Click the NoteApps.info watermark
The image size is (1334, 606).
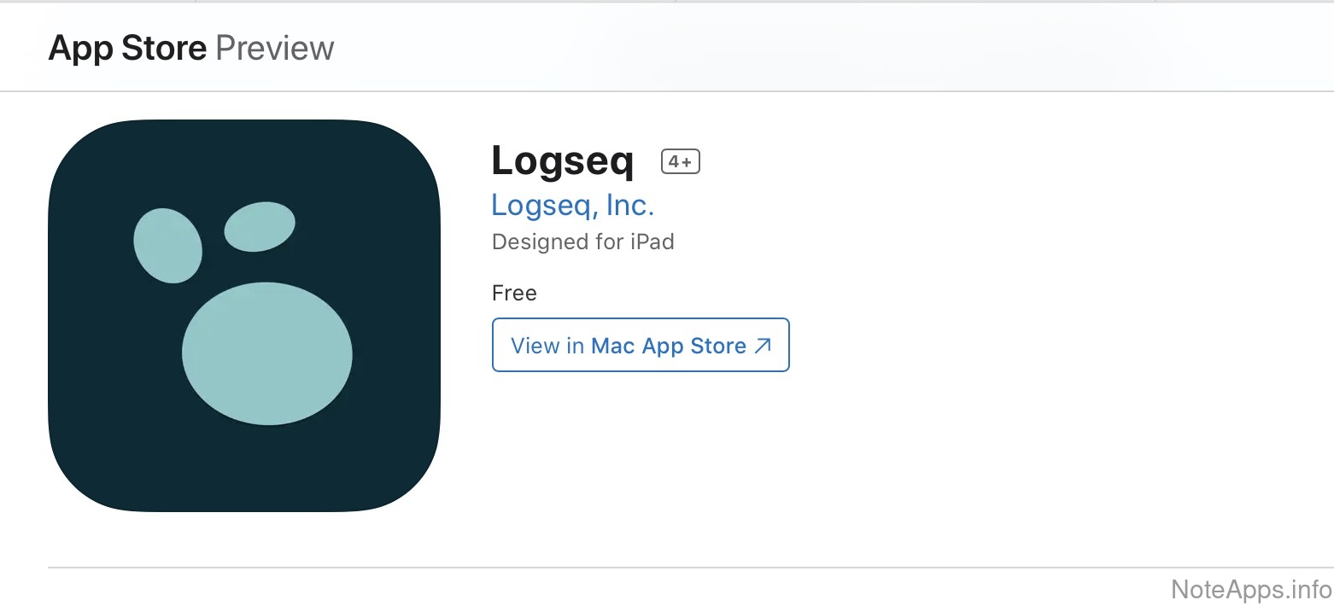tap(1251, 589)
